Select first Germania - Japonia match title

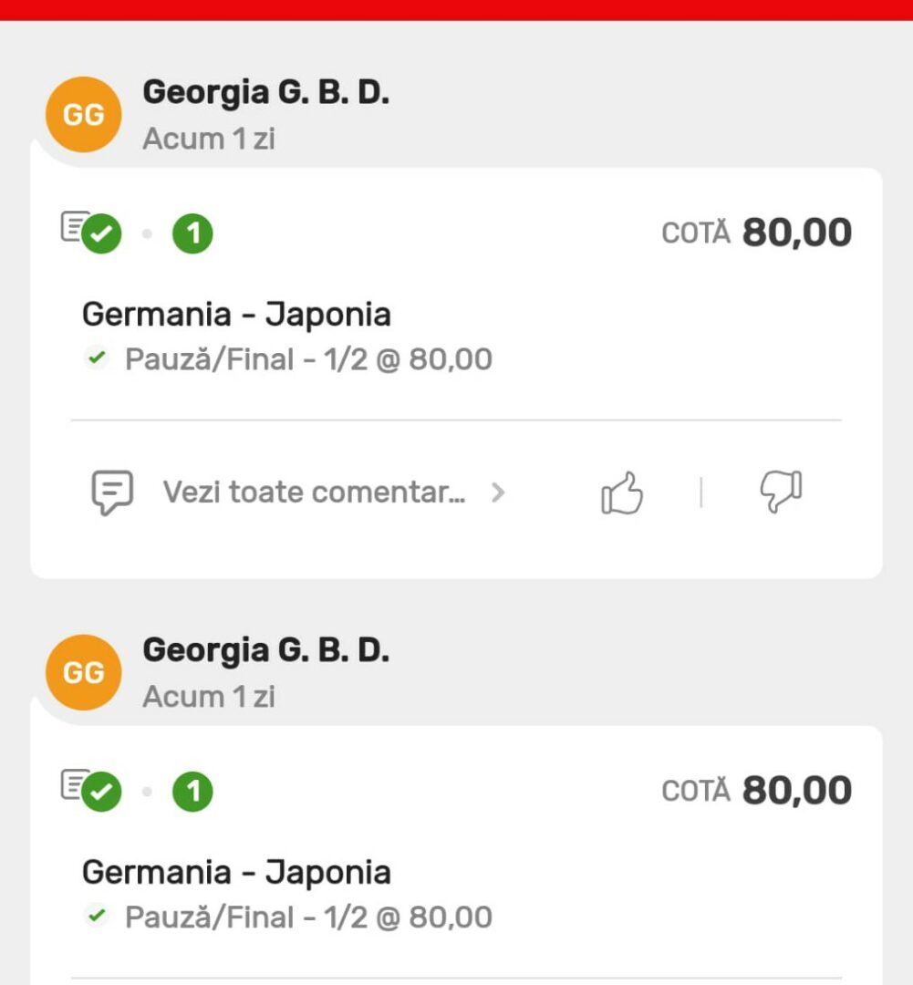click(236, 314)
